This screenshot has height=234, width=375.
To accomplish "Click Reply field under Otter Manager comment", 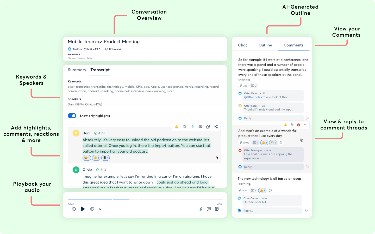I will [x=273, y=167].
